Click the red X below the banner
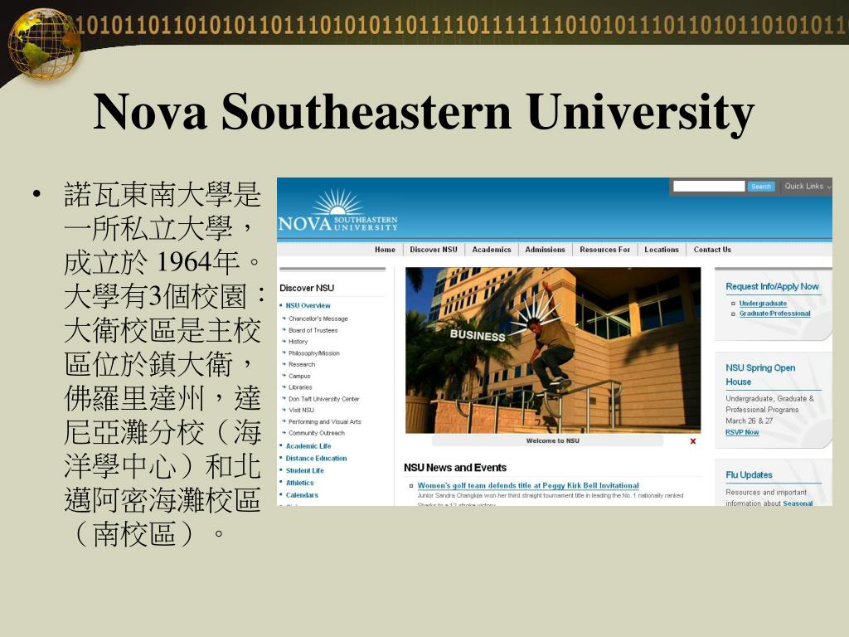 point(692,441)
